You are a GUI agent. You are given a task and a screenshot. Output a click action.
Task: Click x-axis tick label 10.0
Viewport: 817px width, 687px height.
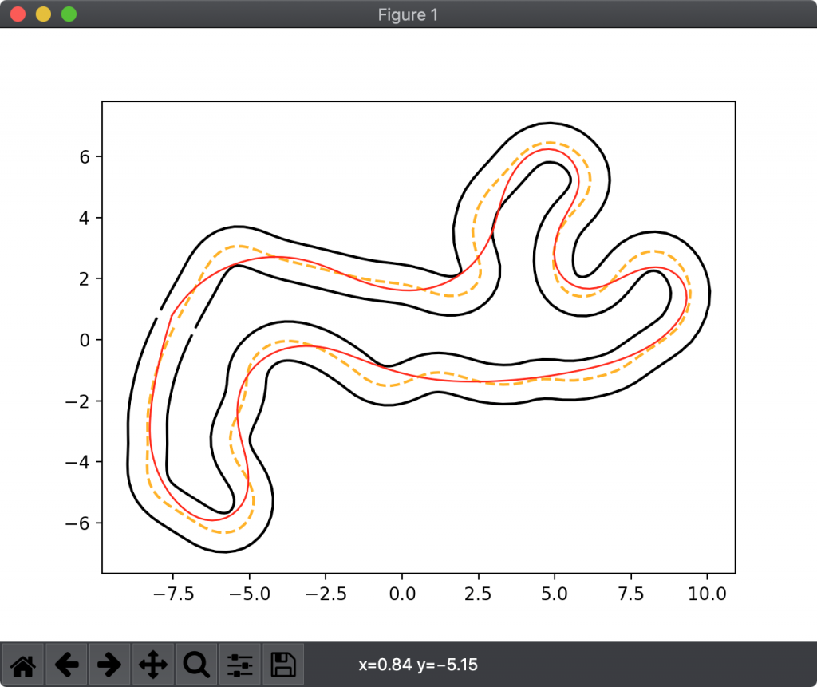pyautogui.click(x=707, y=594)
